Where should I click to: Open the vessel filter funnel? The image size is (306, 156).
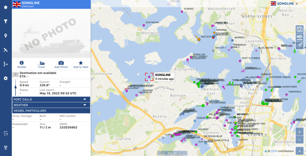5,21
